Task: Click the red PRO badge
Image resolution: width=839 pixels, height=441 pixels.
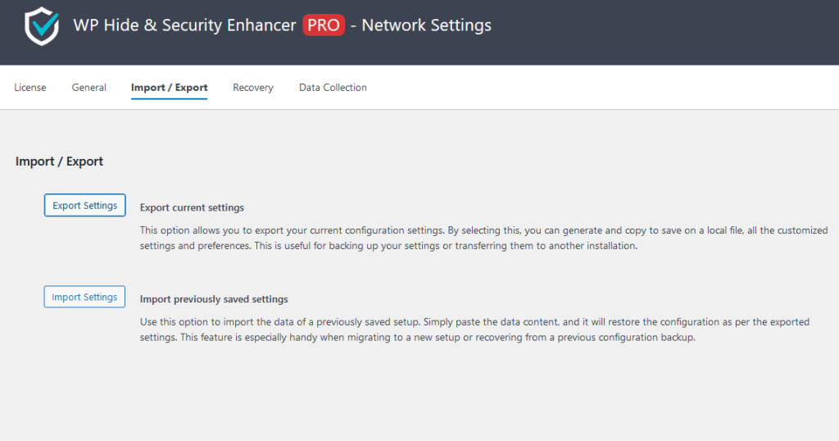Action: pos(324,25)
